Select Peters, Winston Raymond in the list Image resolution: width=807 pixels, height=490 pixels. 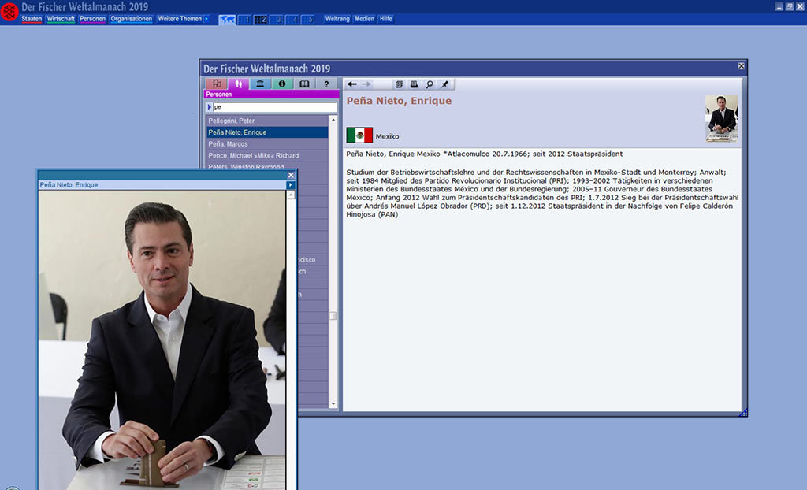pyautogui.click(x=267, y=165)
